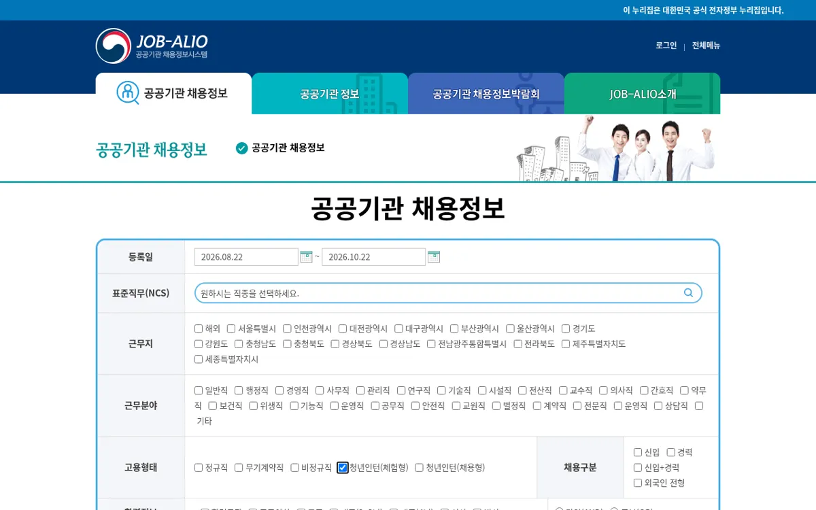Check the 상담직 checkbox
816x510 pixels.
pos(658,406)
